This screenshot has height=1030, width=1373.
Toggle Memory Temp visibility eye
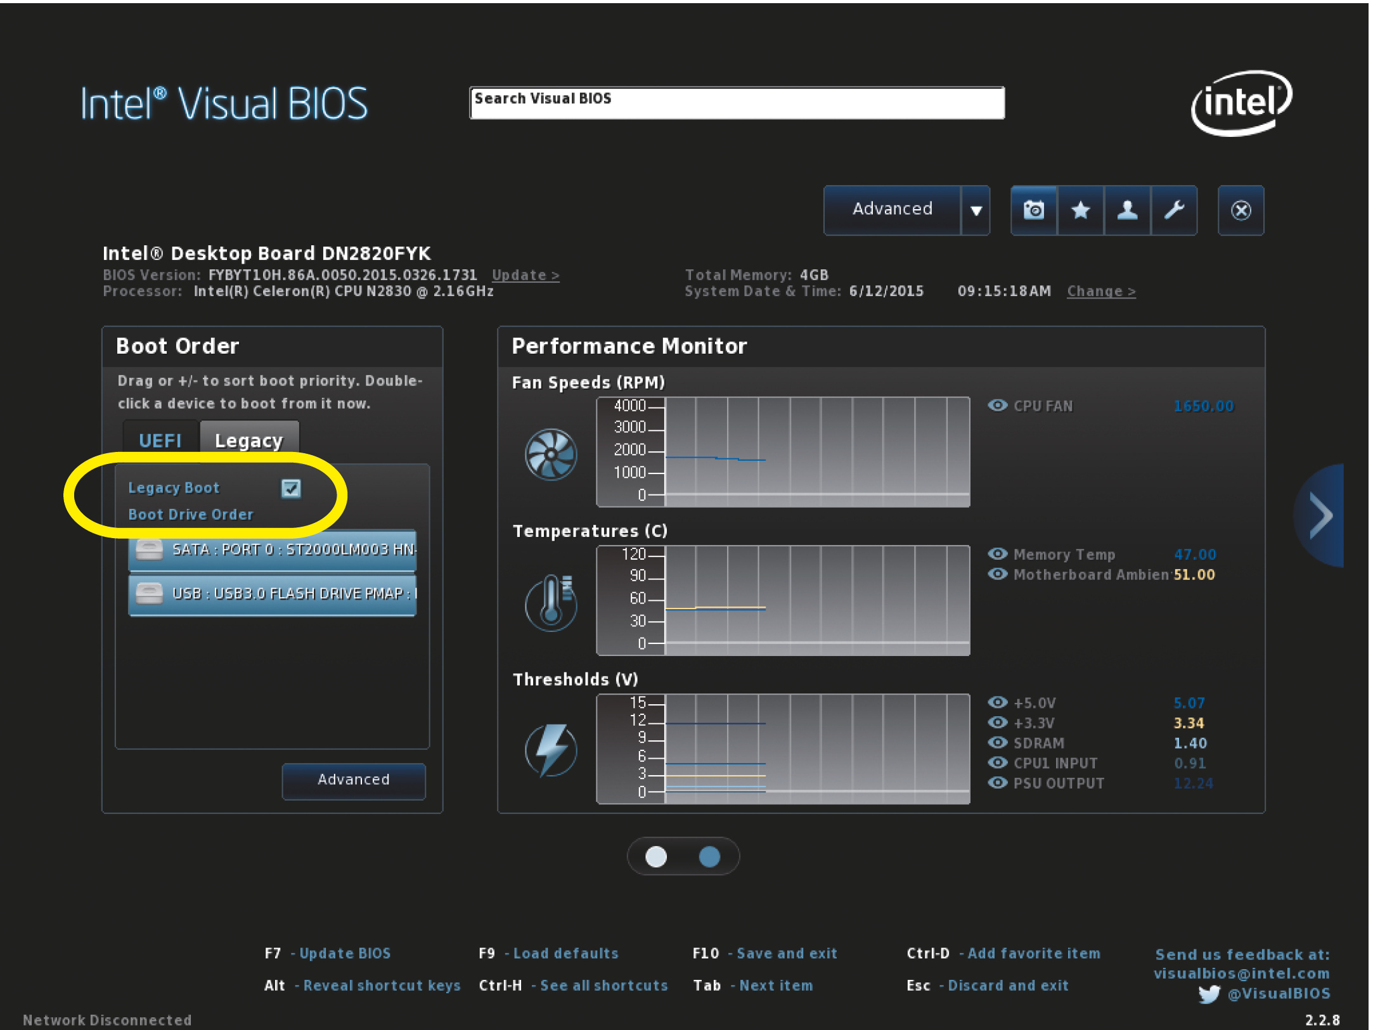click(998, 554)
